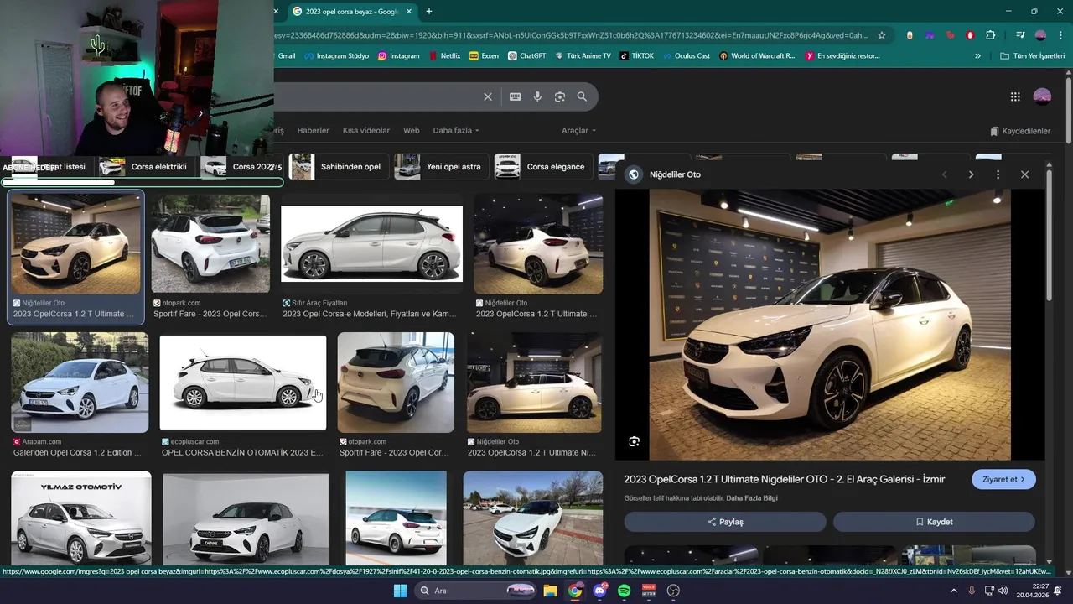Select the Sahibinden opel filter chip
The height and width of the screenshot is (604, 1073).
(x=335, y=166)
